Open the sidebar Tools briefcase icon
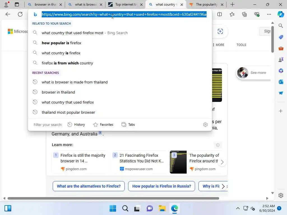This screenshot has height=215, width=287. (281, 48)
